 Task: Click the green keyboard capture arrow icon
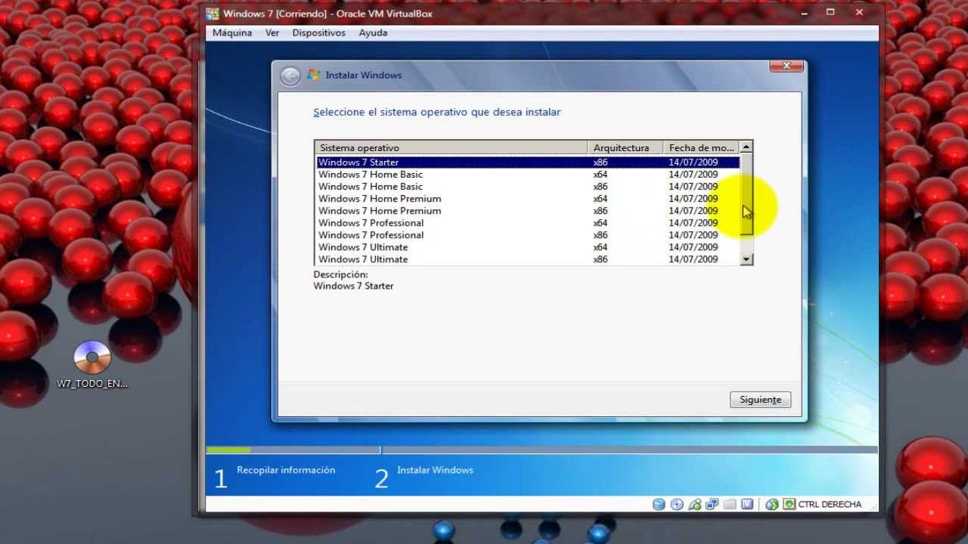click(x=790, y=505)
